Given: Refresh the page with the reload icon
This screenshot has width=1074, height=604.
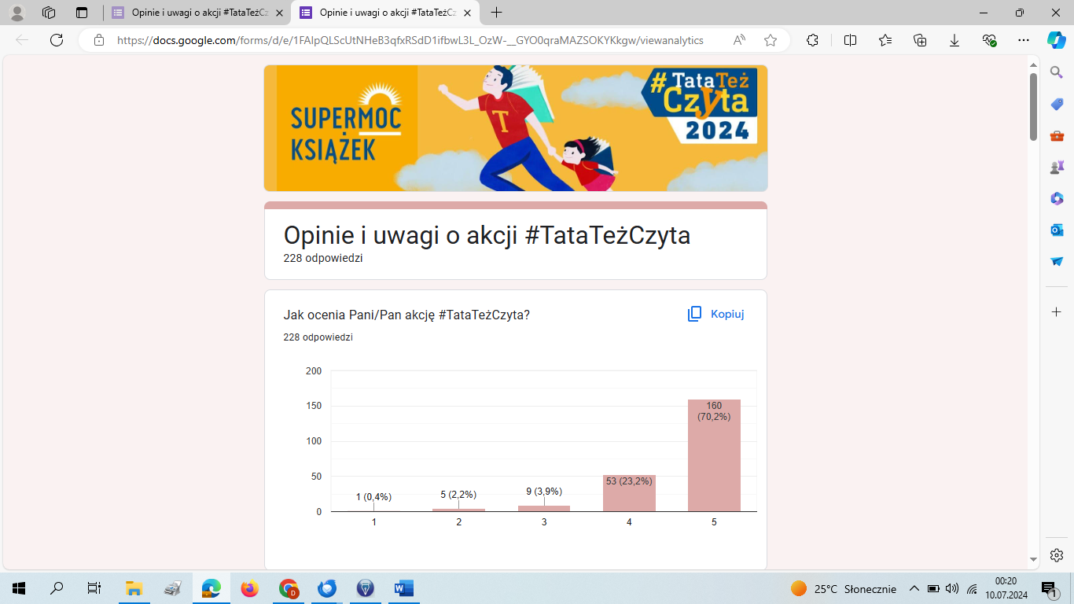Looking at the screenshot, I should (x=57, y=40).
